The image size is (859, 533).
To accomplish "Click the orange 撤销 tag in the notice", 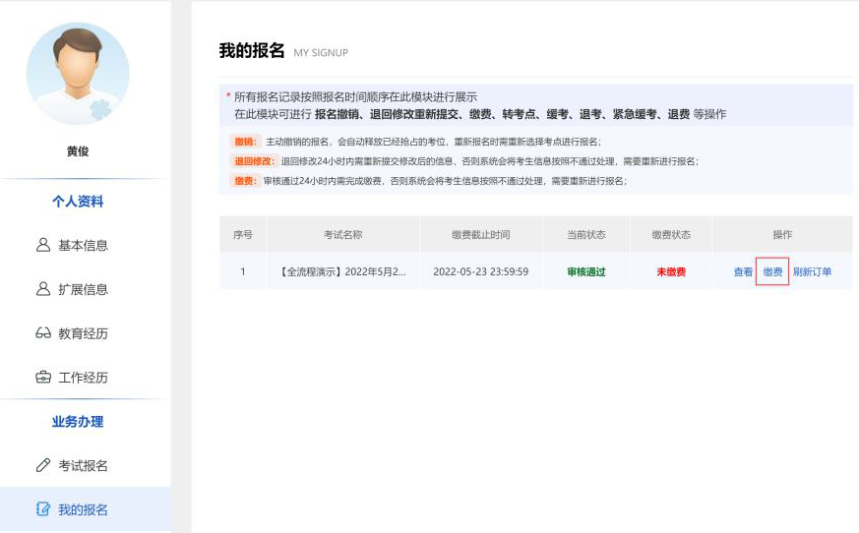I will click(x=244, y=142).
